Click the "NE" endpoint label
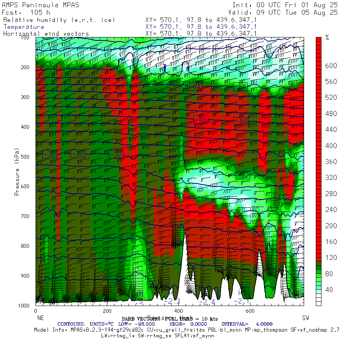The height and width of the screenshot is (340, 340). pyautogui.click(x=40, y=318)
